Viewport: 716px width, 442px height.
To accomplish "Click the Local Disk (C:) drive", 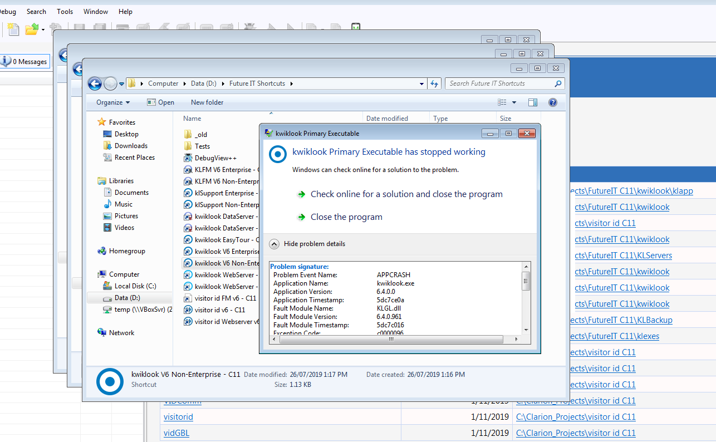I will click(135, 286).
